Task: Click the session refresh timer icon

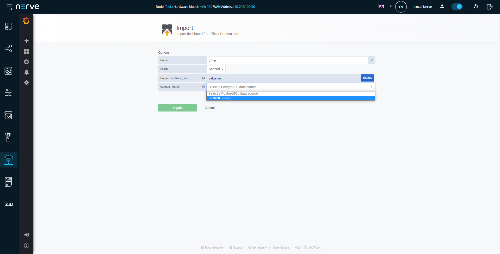Action: (476, 7)
